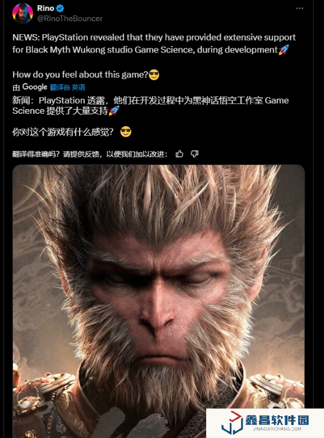Image resolution: width=324 pixels, height=438 pixels.
Task: Click the JININGXINCHANG.COM watermark URL
Action: coord(277,429)
